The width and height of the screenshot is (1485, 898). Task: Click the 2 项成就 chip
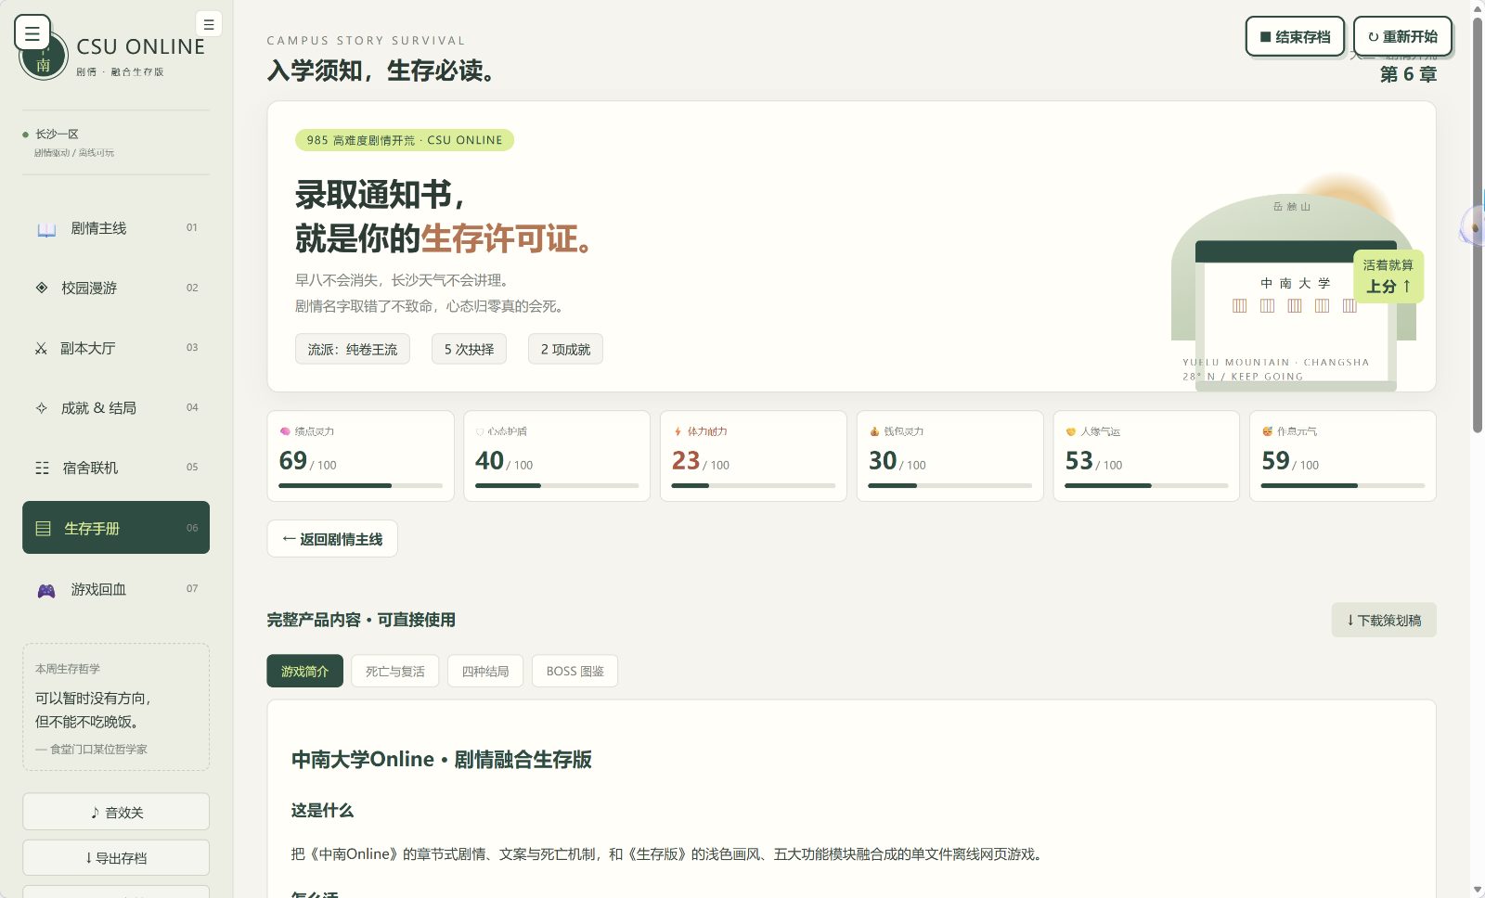pos(565,349)
